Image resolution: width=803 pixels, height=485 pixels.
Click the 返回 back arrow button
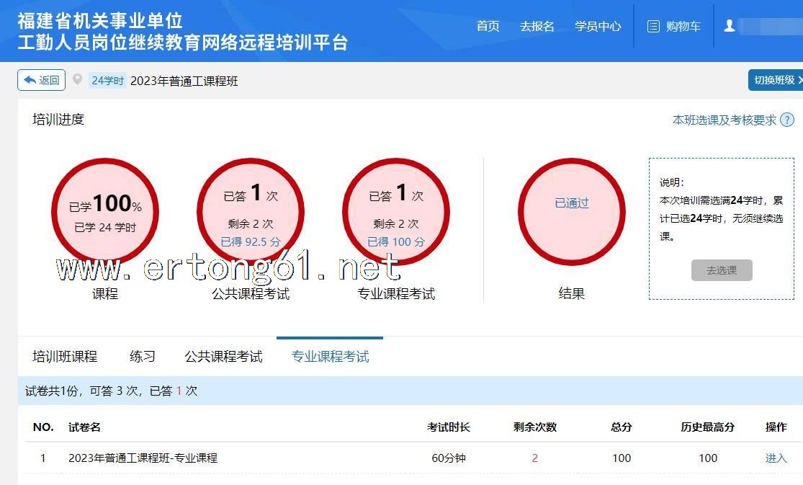41,80
